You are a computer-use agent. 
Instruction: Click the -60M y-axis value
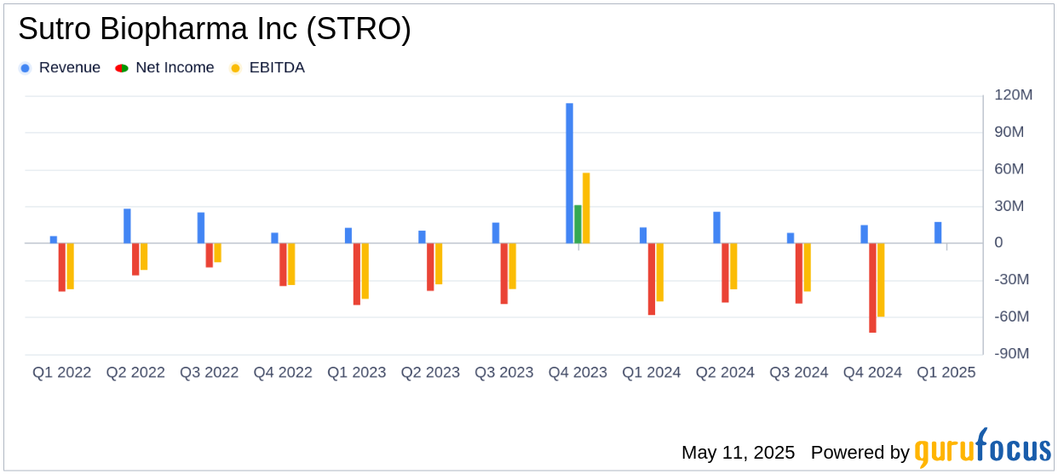click(1011, 317)
